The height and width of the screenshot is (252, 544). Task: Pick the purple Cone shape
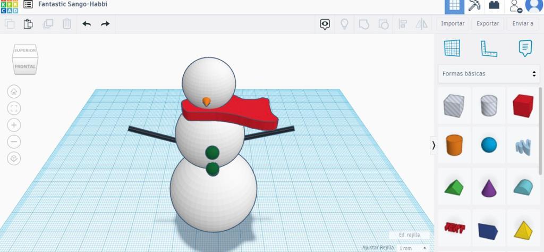pos(489,188)
